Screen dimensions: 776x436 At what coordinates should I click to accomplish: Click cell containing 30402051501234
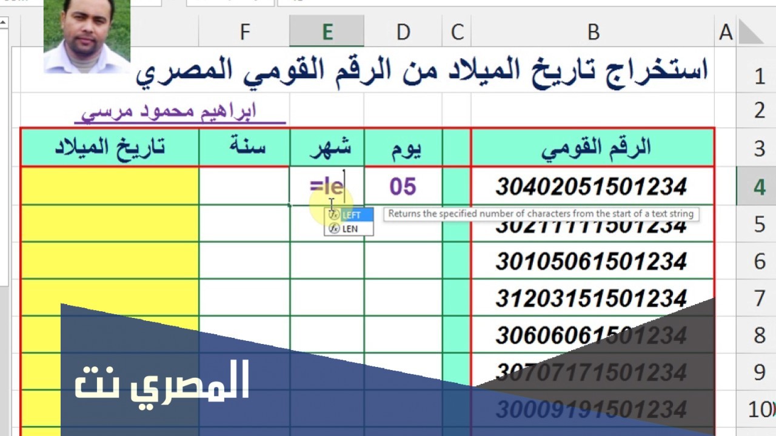click(592, 187)
